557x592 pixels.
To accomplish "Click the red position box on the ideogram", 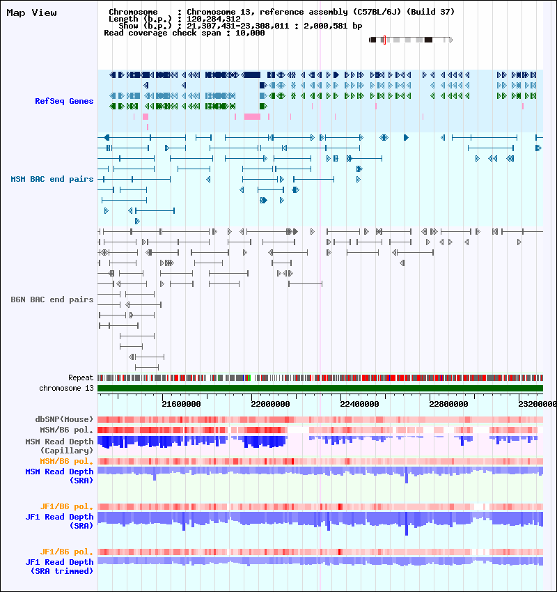I will click(x=384, y=40).
